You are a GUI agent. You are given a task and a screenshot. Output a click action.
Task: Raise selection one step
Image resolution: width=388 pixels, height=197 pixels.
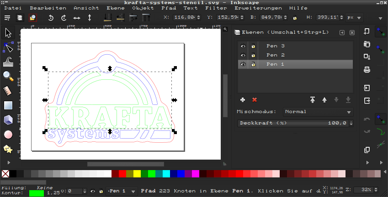[x=133, y=17]
